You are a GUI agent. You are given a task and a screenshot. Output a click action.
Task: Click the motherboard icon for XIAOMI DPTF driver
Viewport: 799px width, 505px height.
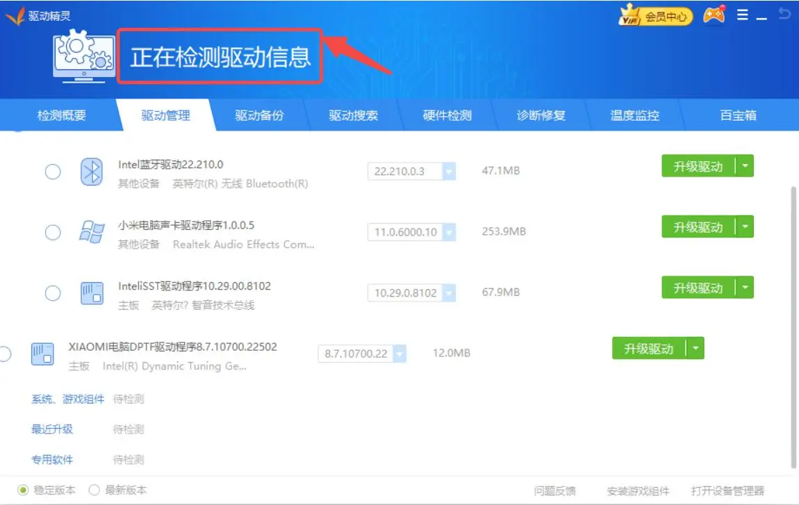click(42, 354)
